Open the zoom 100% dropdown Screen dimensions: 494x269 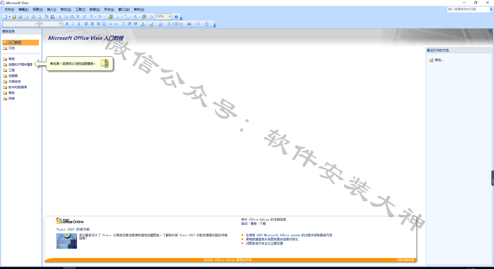(170, 17)
